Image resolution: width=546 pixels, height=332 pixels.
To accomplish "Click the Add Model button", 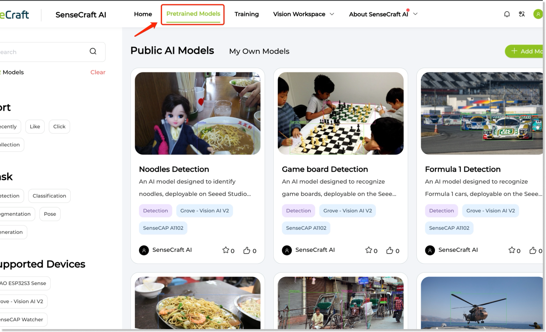I will tap(524, 51).
